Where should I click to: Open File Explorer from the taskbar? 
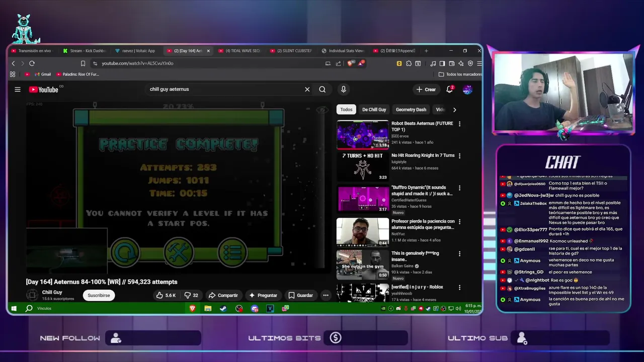point(208,308)
